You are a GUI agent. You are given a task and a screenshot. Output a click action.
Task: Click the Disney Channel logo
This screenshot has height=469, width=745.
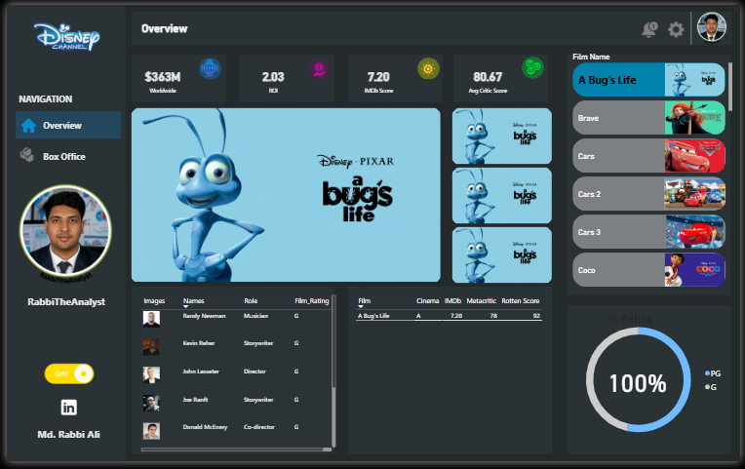pyautogui.click(x=67, y=37)
